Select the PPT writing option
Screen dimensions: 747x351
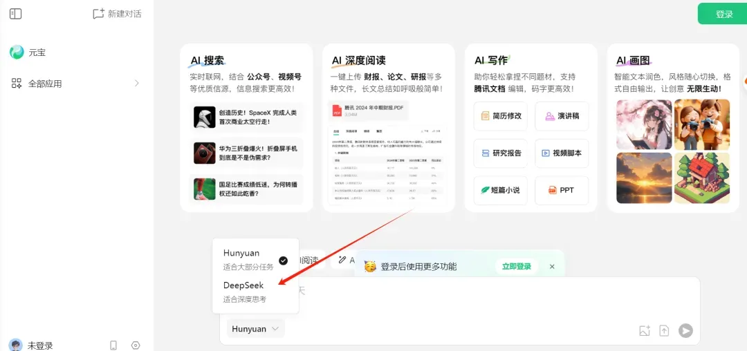click(x=562, y=190)
